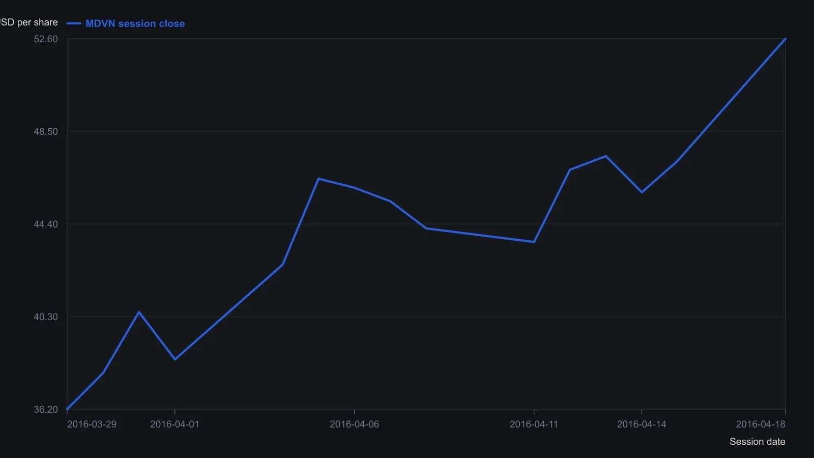Click the line's final peak at 52.60
The height and width of the screenshot is (458, 814).
coord(786,39)
